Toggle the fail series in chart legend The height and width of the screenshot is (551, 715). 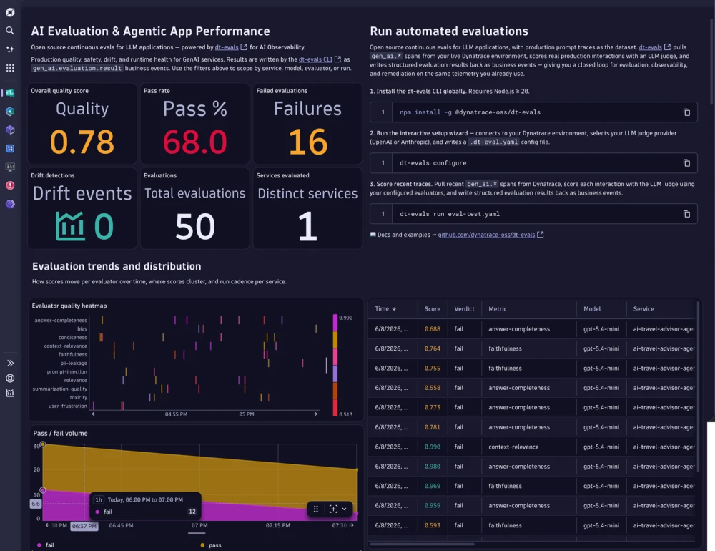point(46,545)
